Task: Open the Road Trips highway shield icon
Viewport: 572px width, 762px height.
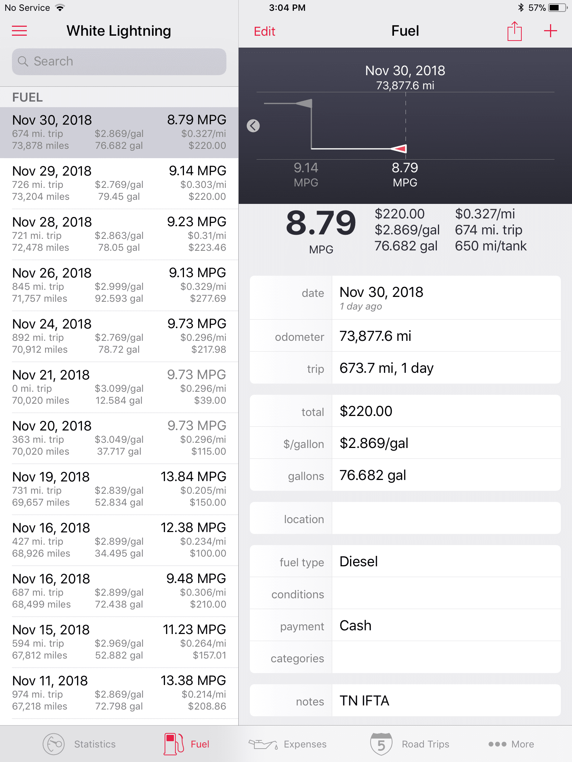Action: click(x=381, y=744)
